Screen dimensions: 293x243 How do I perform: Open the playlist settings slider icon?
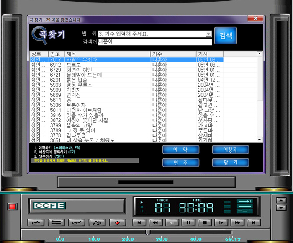coord(56,222)
